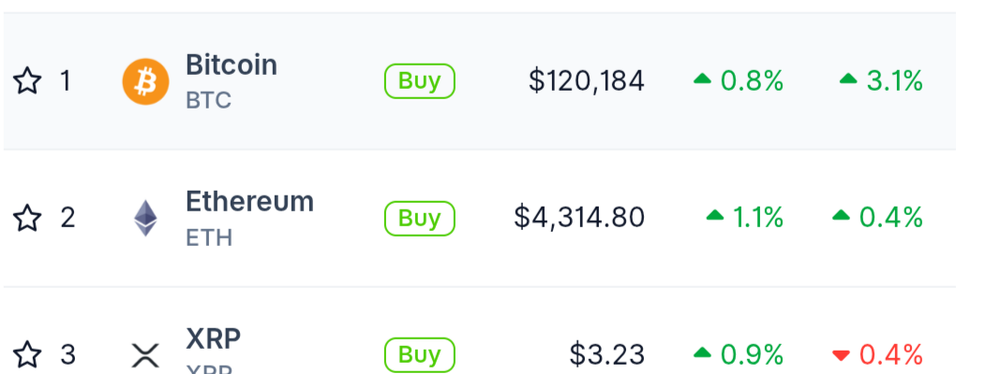This screenshot has height=374, width=986.
Task: Click Ethereum's 1.1% change value
Action: pos(756,219)
